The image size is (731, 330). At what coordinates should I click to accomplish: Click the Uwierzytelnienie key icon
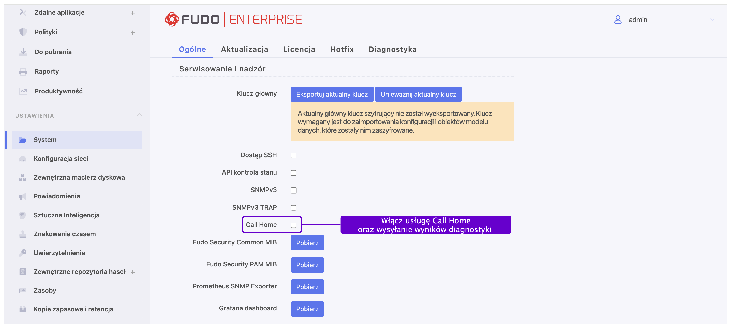click(22, 253)
